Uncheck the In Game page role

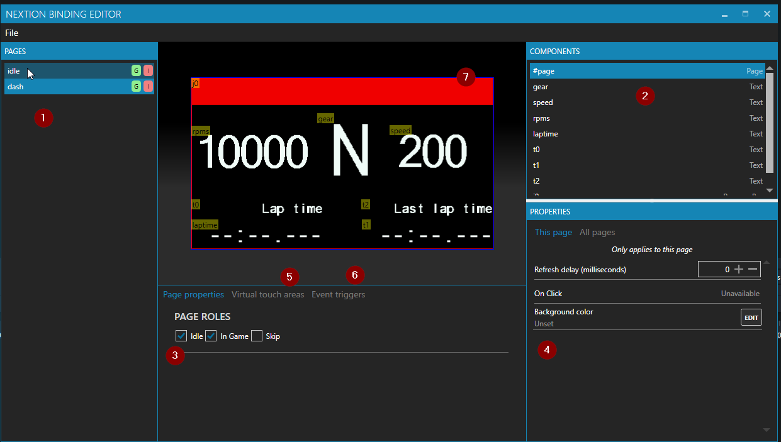(211, 336)
